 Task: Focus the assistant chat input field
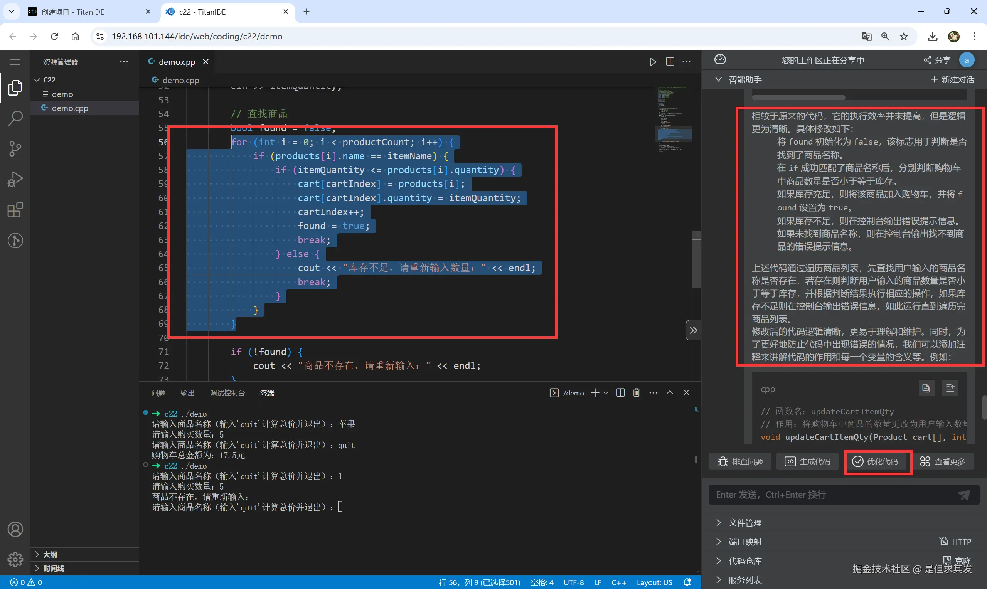tap(834, 495)
